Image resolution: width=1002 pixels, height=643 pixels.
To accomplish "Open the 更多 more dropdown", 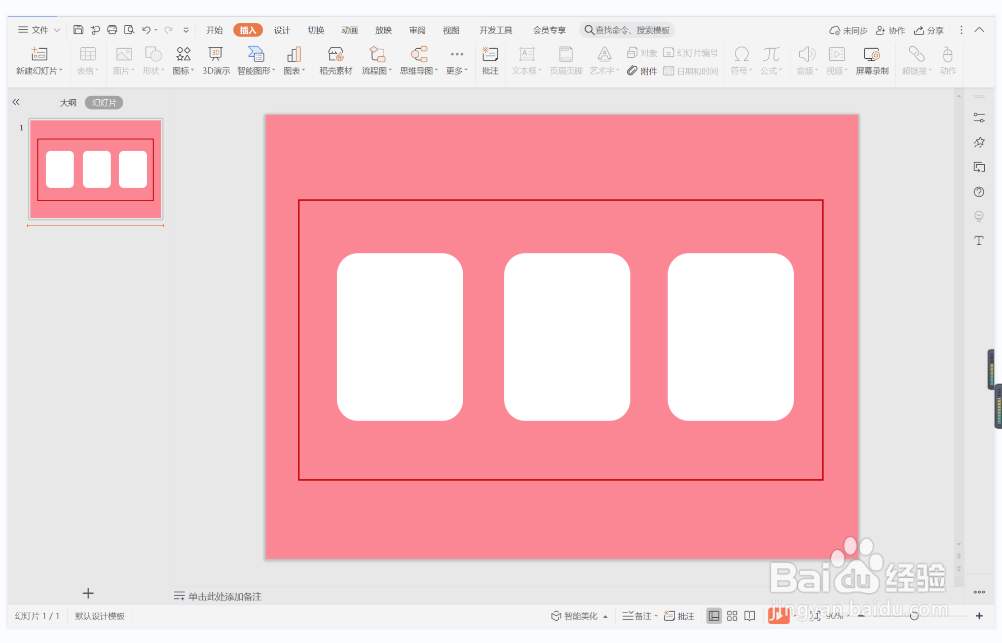I will 457,61.
